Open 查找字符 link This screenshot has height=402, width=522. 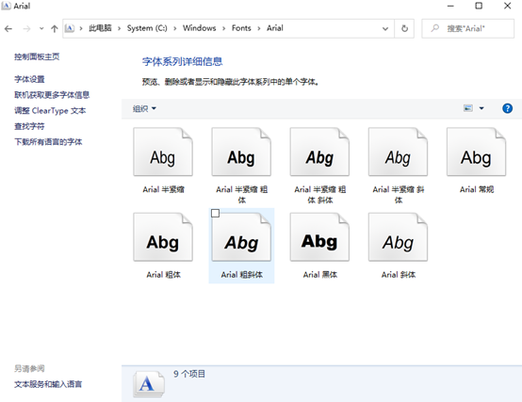[29, 126]
